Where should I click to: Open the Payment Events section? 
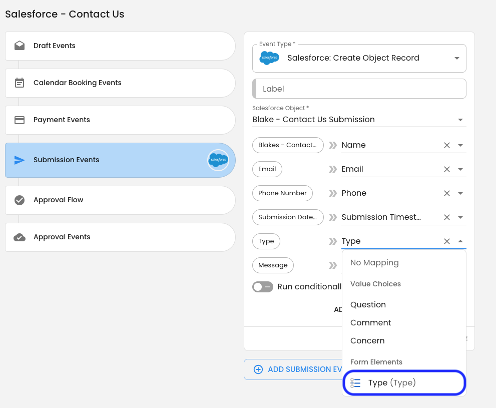click(120, 120)
